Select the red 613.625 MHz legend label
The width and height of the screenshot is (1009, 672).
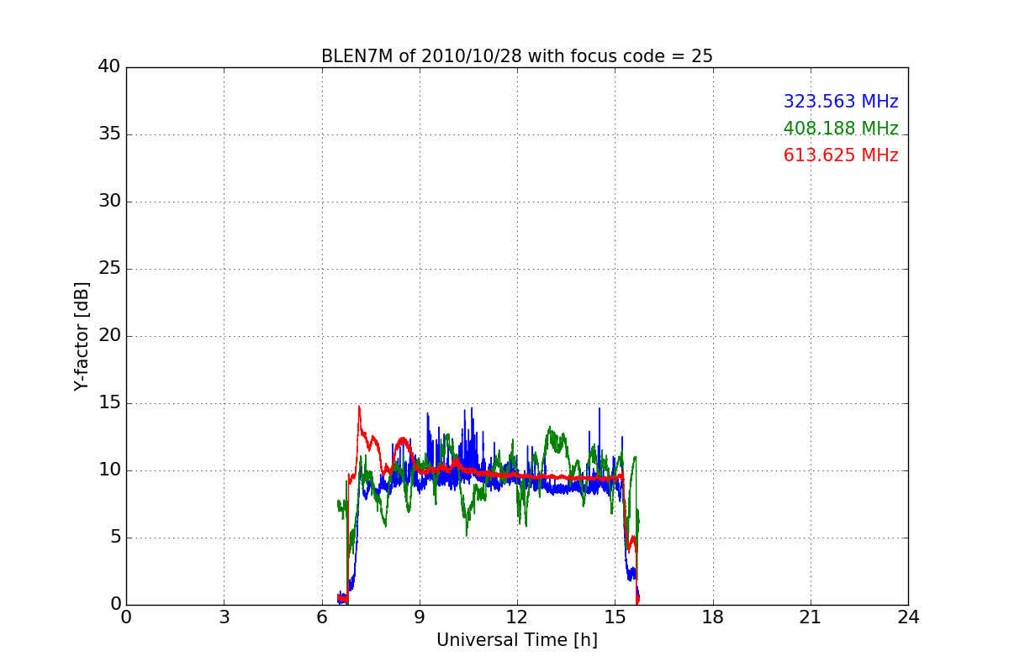(x=841, y=155)
